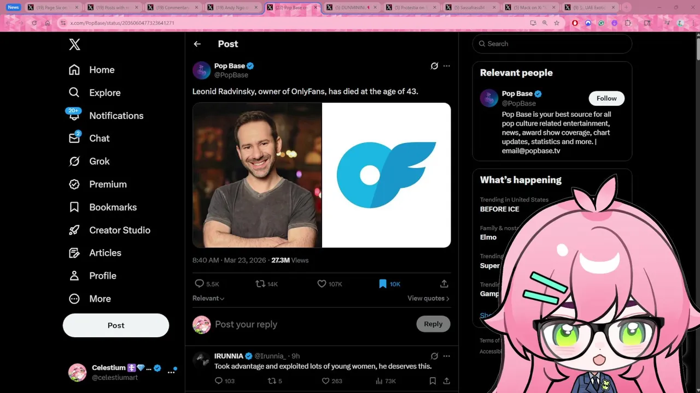The width and height of the screenshot is (700, 393).
Task: Open Leonid Radvinsky photo thumbnail
Action: point(257,175)
